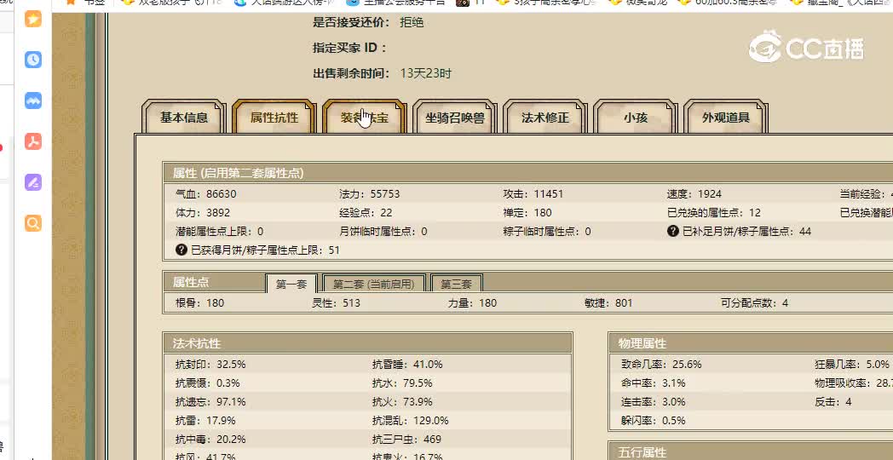Click the 指定买家 ID label
This screenshot has width=893, height=460.
click(x=349, y=48)
